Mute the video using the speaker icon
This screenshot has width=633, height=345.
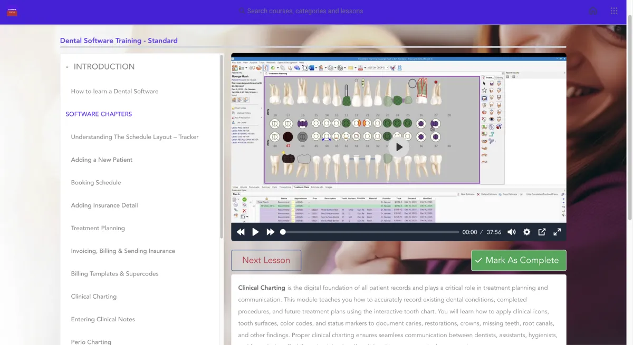pos(512,232)
